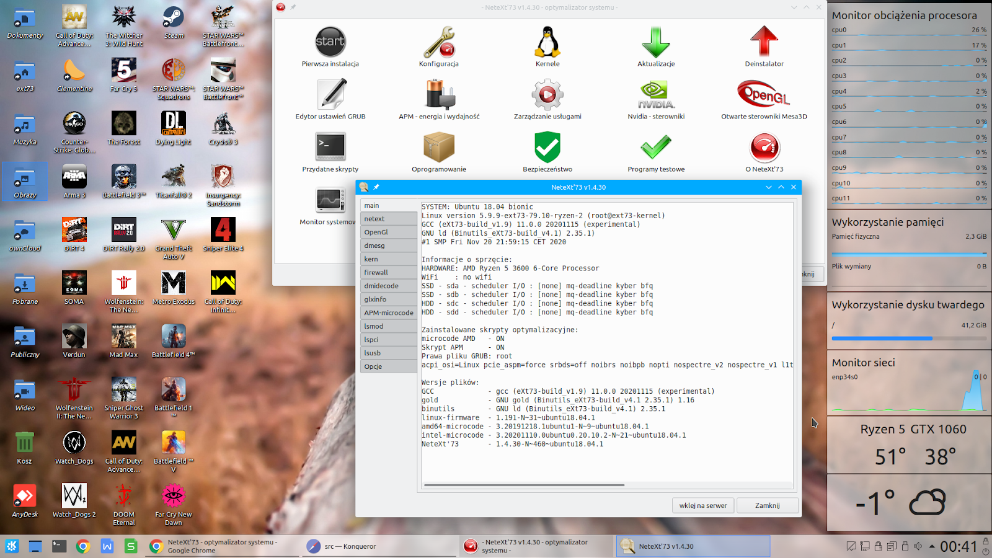This screenshot has height=558, width=992.
Task: Click the disk usage bar for root
Action: [909, 339]
